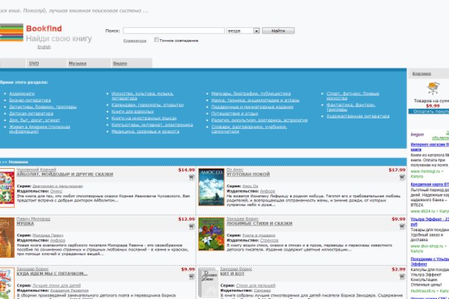Open 'Дом, быт, досуг, этикет' category
Screen dimensions: 449x299
pyautogui.click(x=35, y=120)
